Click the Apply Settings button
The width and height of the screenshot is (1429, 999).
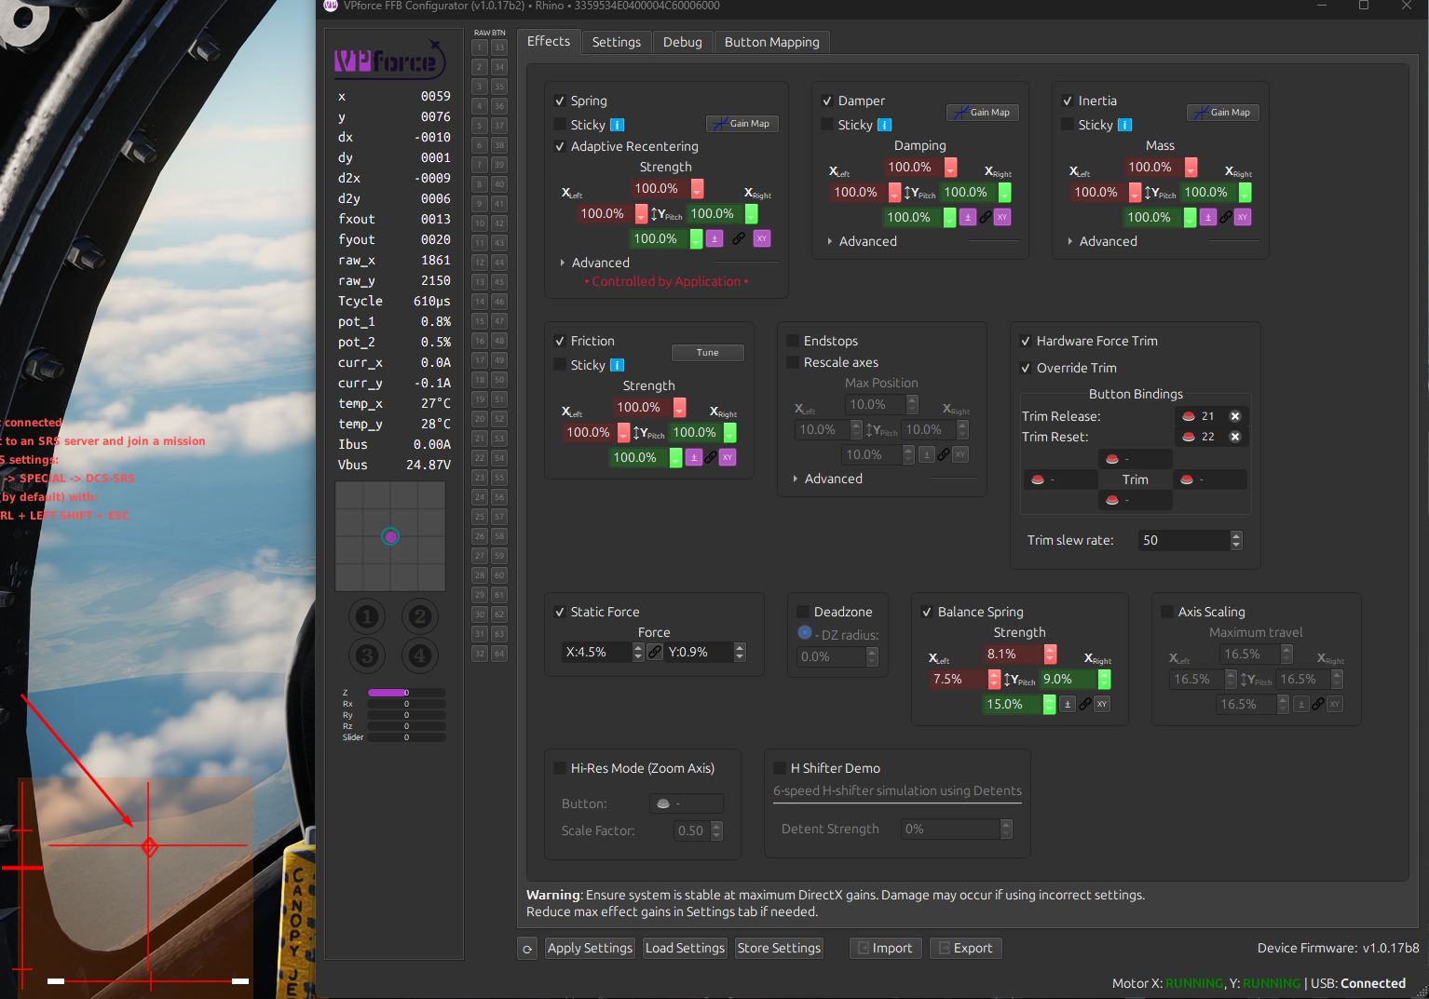(590, 949)
